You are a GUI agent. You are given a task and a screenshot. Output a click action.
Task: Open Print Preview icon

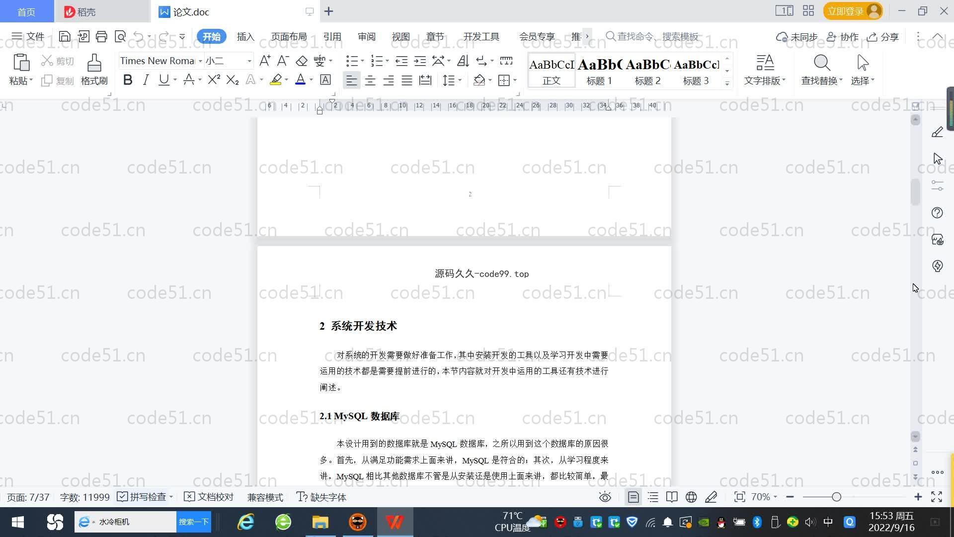[120, 36]
